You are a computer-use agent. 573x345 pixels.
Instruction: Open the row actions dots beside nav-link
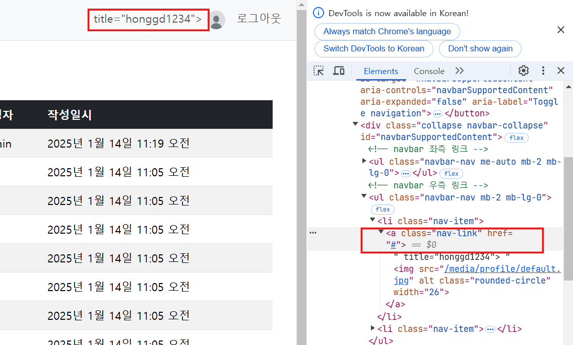pos(313,233)
